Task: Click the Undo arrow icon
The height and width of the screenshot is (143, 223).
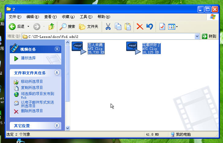Action: coord(149,27)
